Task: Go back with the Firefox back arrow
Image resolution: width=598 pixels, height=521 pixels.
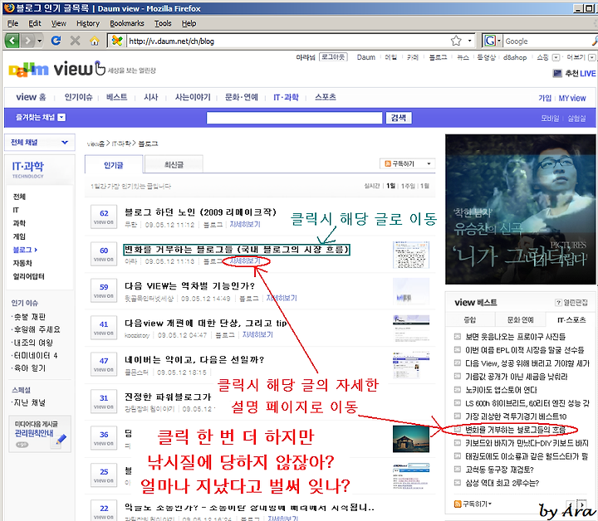Action: 12,41
